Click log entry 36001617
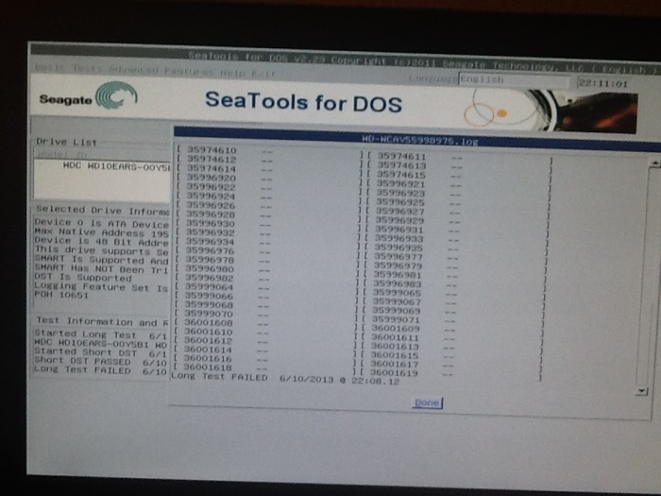This screenshot has height=496, width=661. coord(394,364)
